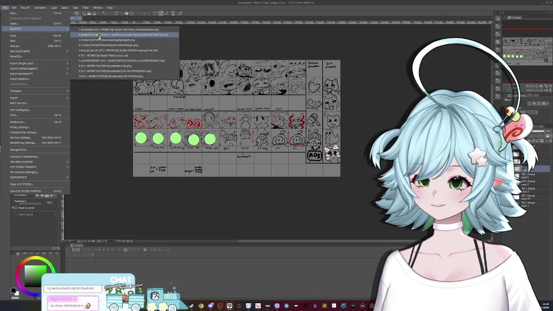553x311 pixels.
Task: Choose Open... in File menu
Action: [x=36, y=23]
